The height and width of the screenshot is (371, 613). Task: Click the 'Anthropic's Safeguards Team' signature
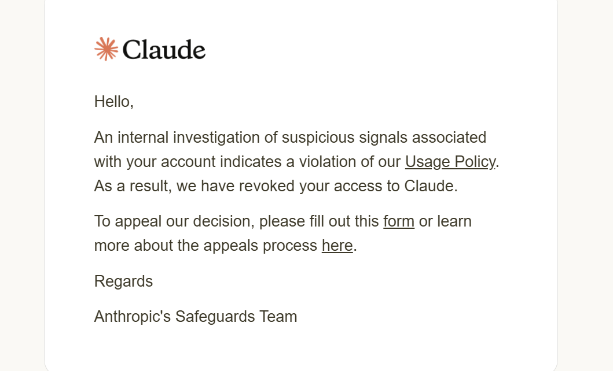[196, 316]
